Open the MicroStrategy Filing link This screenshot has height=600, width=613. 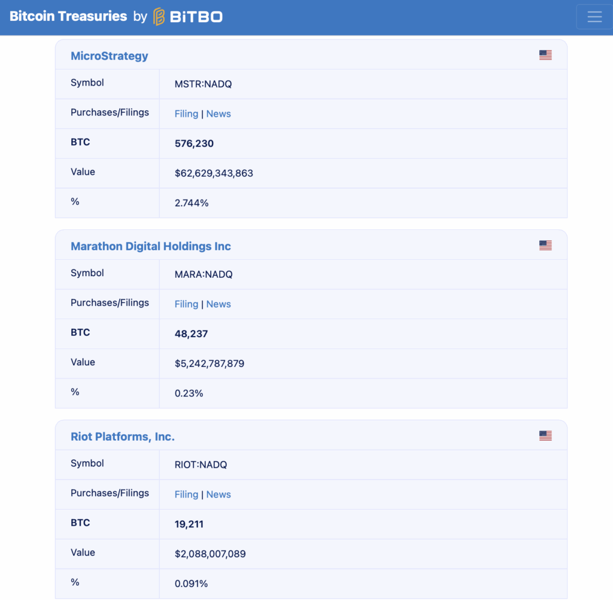(187, 114)
